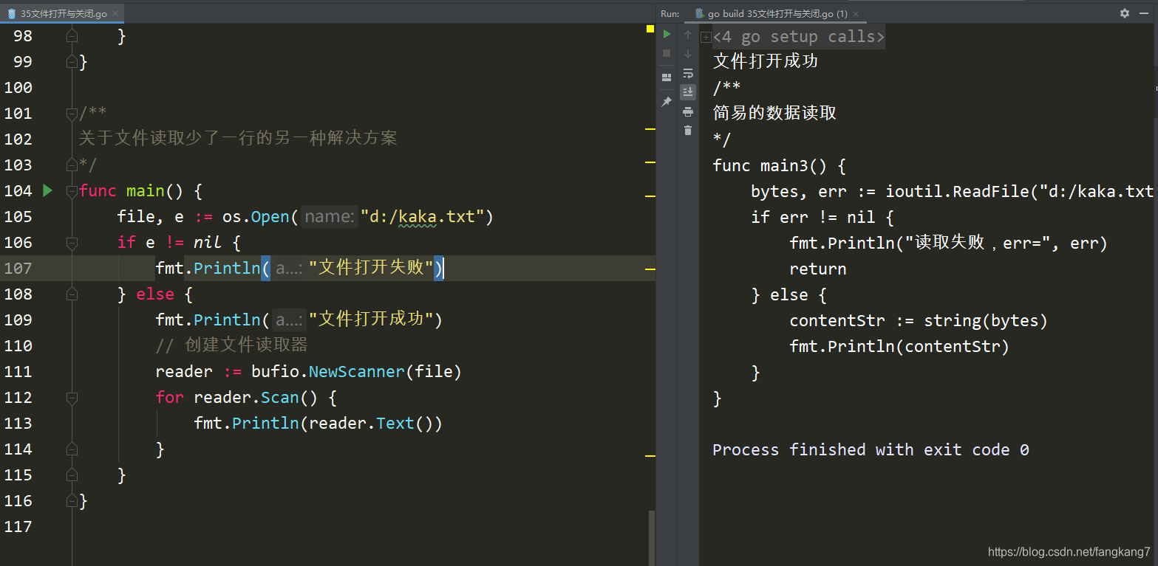Click reader.Scan() on line 112
Screen dimensions: 1158x566
[256, 397]
